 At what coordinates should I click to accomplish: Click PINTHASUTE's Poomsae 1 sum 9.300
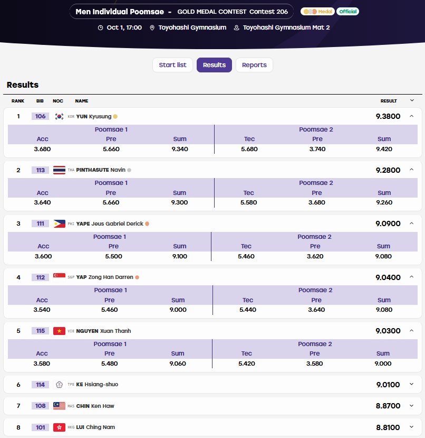click(x=179, y=202)
